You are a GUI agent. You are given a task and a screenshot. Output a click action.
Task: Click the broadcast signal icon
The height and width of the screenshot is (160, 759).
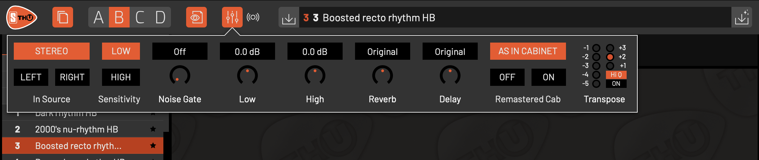pyautogui.click(x=253, y=17)
